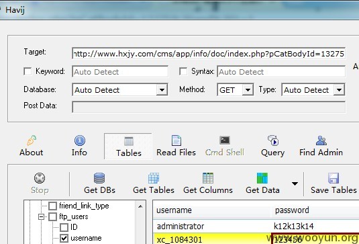
Task: Click the Post Data field
Action: [209, 107]
